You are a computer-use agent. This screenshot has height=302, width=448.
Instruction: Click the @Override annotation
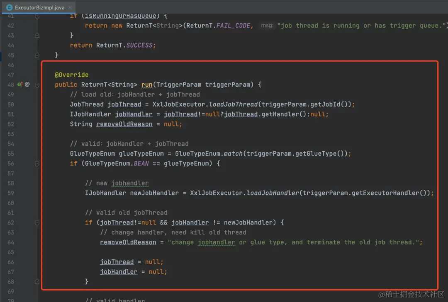tap(72, 75)
